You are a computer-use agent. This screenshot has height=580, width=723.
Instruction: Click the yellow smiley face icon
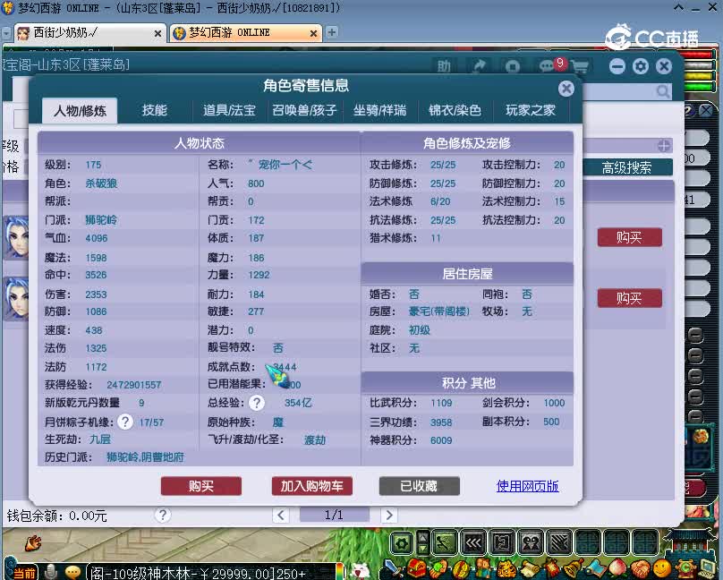(x=662, y=569)
